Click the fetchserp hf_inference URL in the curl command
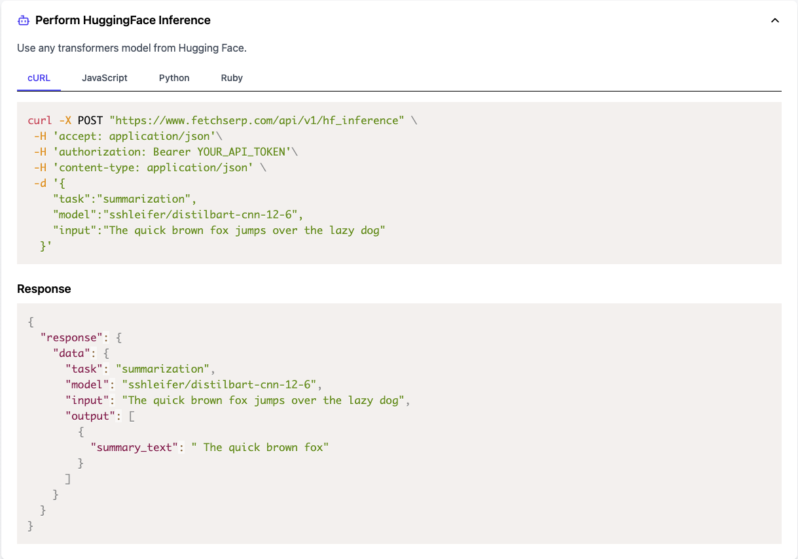Screen dimensions: 798x559 click(257, 120)
